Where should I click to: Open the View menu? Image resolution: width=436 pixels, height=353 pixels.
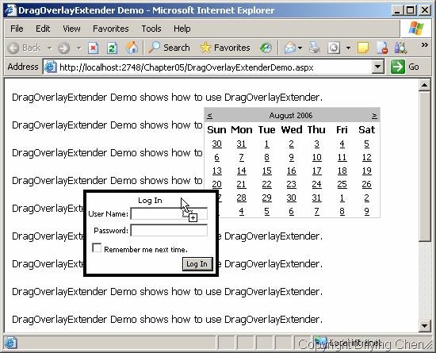click(x=71, y=29)
